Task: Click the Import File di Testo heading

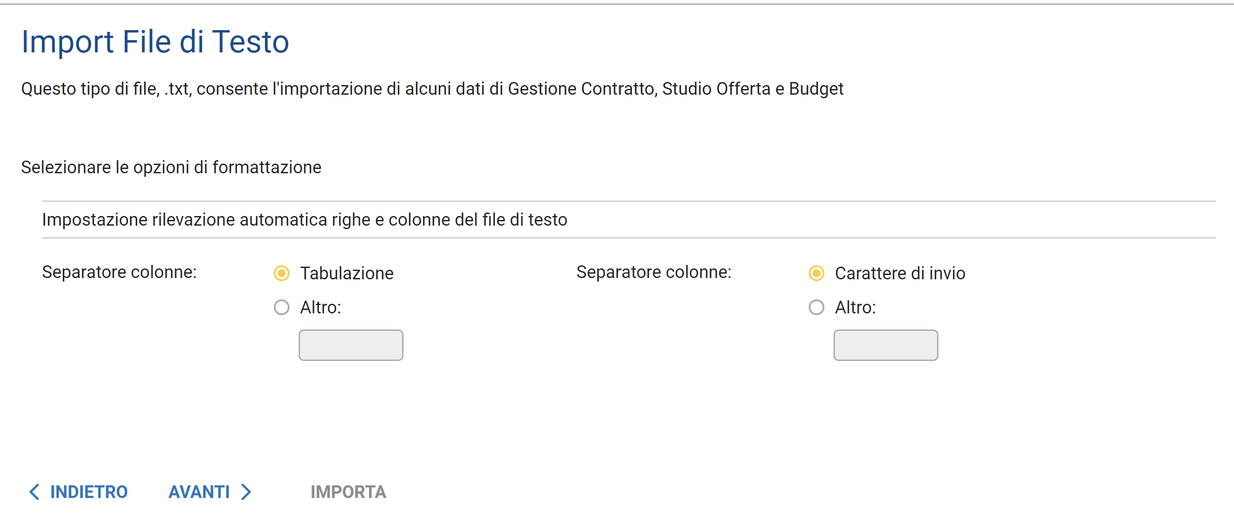Action: click(x=155, y=41)
